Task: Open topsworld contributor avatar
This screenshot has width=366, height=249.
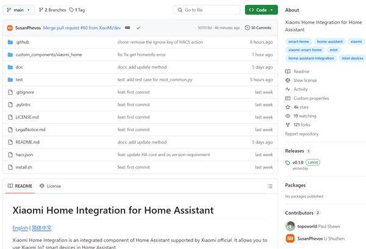Action: pyautogui.click(x=290, y=226)
